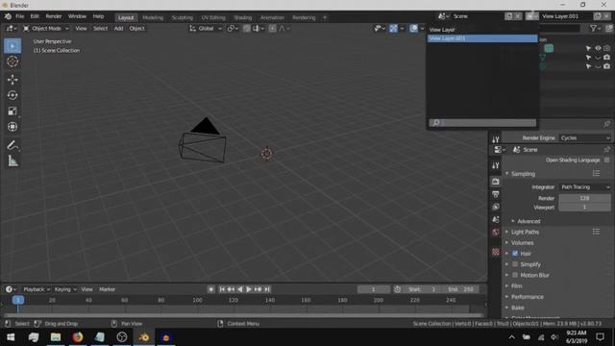615x346 pixels.
Task: Add a new workspace with plus
Action: (x=325, y=17)
